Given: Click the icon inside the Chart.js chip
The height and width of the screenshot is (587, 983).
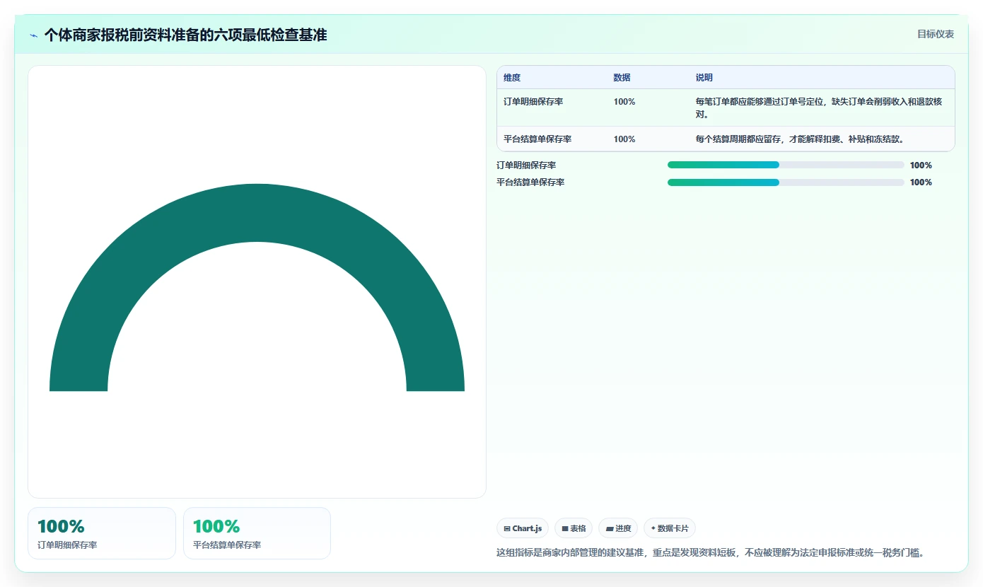Looking at the screenshot, I should (507, 528).
